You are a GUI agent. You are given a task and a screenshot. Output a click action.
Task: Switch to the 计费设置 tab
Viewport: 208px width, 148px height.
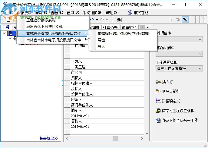click(x=111, y=27)
